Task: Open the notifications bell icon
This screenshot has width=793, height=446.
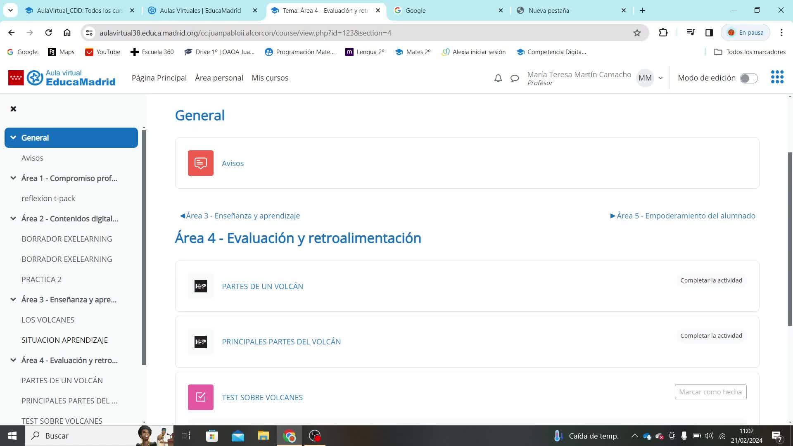Action: pyautogui.click(x=498, y=78)
